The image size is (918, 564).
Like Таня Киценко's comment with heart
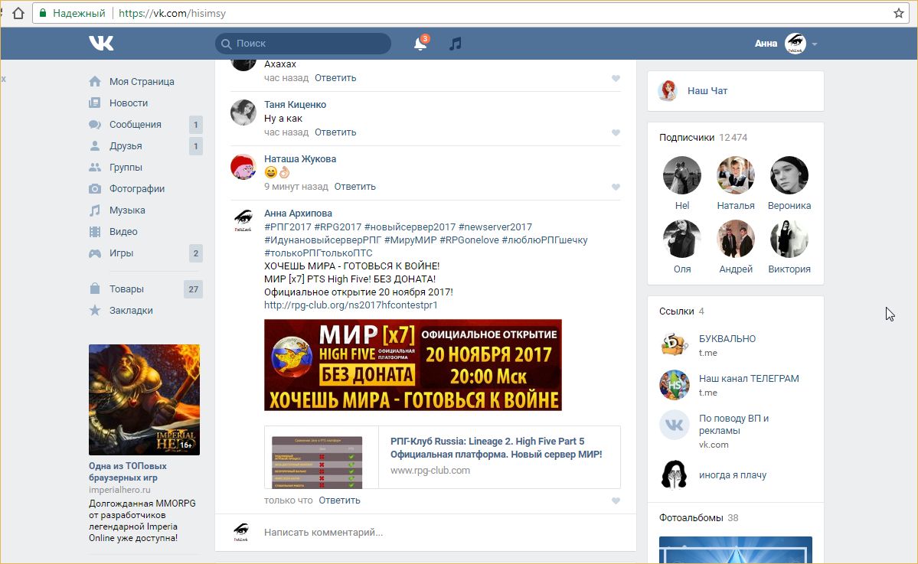click(x=616, y=132)
